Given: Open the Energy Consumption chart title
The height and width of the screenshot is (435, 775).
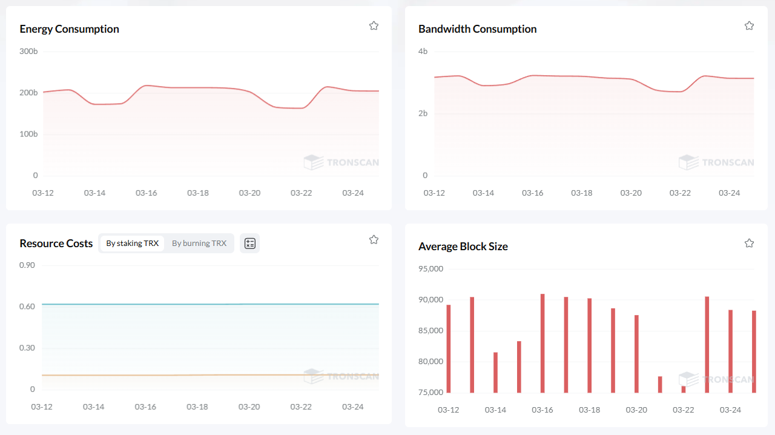Looking at the screenshot, I should [x=69, y=29].
